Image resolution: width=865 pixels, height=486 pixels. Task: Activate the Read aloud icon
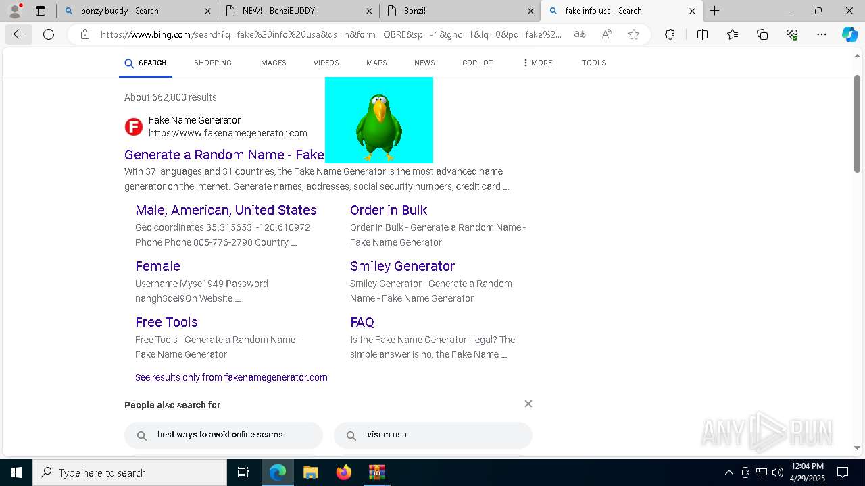pyautogui.click(x=607, y=34)
